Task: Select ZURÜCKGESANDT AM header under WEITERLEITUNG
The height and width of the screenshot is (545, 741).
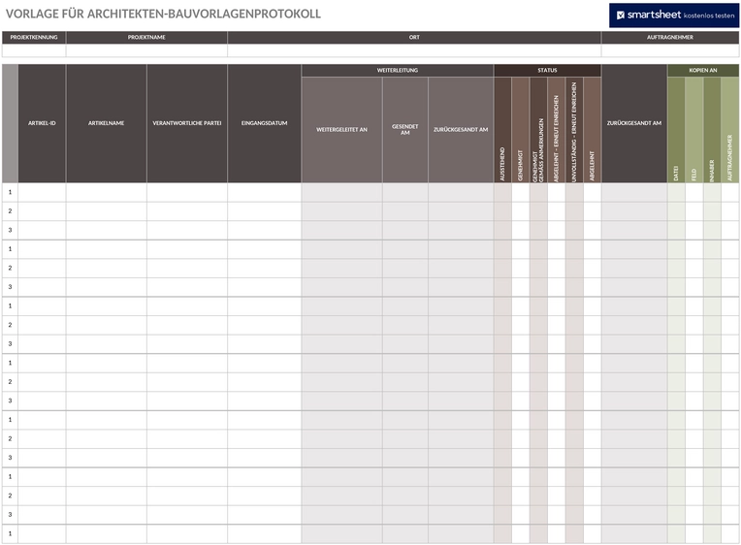Action: 461,130
